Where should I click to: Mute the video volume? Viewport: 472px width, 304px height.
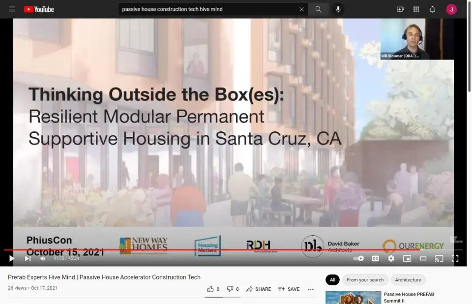[43, 258]
